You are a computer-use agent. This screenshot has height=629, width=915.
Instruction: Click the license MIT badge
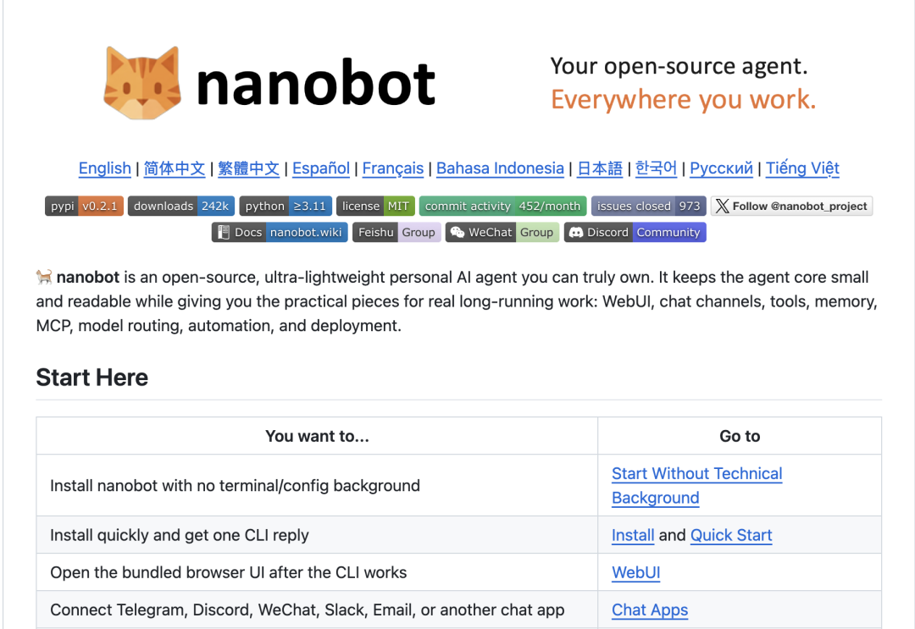[x=375, y=206]
